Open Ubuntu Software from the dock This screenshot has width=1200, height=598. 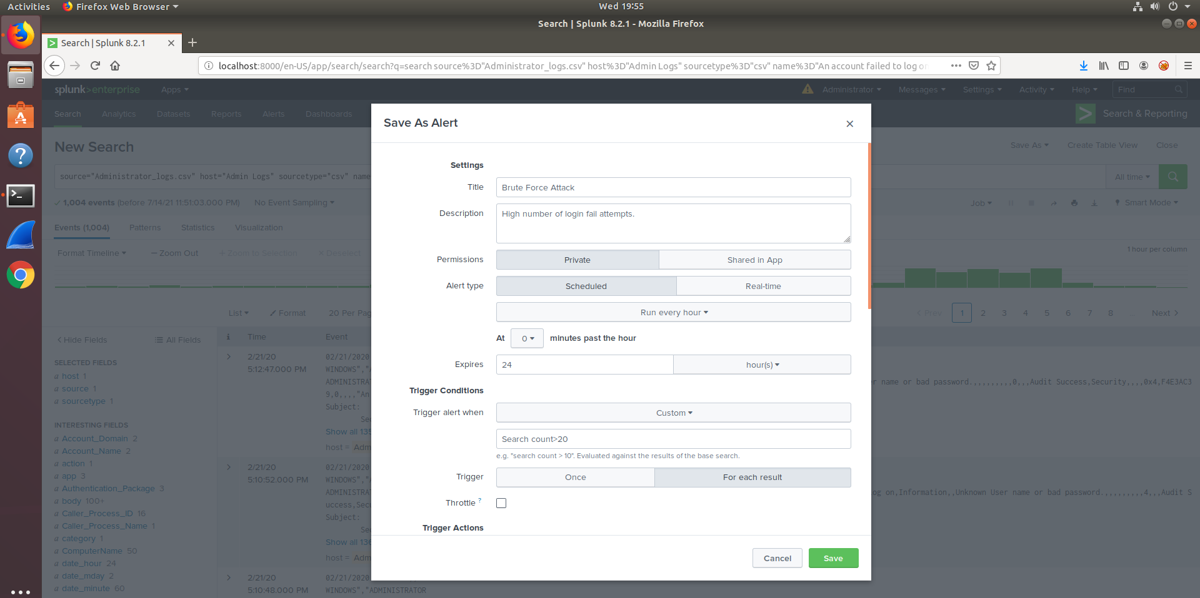pyautogui.click(x=21, y=115)
